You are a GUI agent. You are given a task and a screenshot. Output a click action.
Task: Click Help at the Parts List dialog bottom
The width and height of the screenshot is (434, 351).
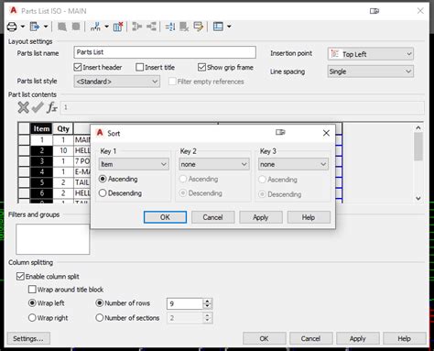tap(405, 338)
